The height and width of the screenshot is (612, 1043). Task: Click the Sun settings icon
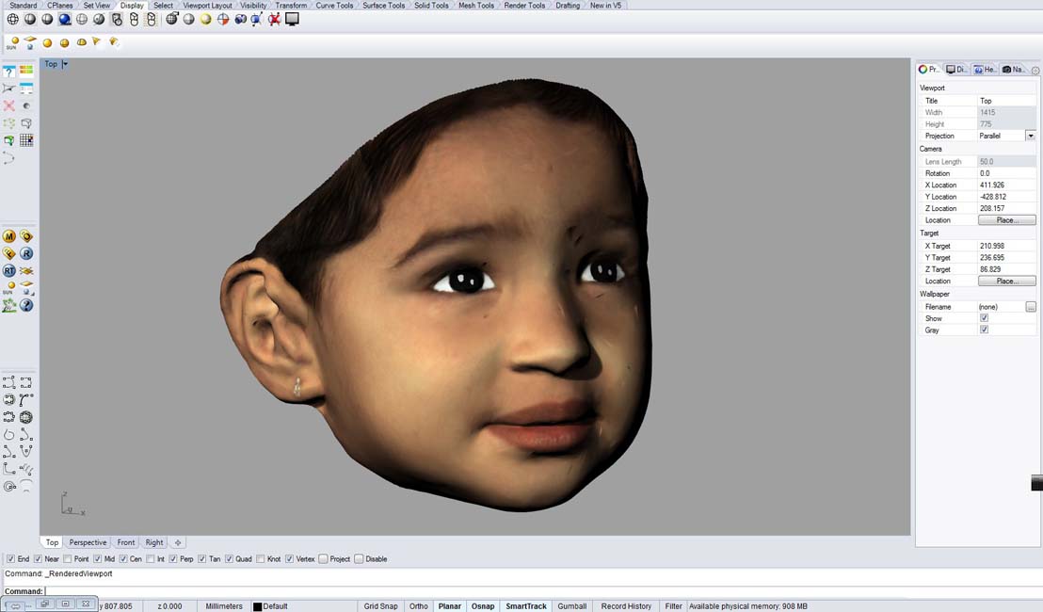click(x=13, y=42)
